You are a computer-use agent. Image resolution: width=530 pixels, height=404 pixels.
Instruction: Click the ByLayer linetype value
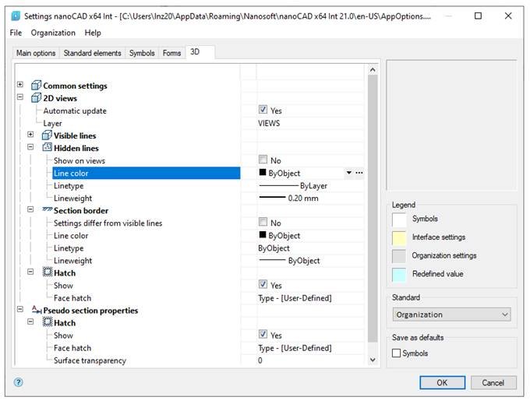(x=313, y=185)
